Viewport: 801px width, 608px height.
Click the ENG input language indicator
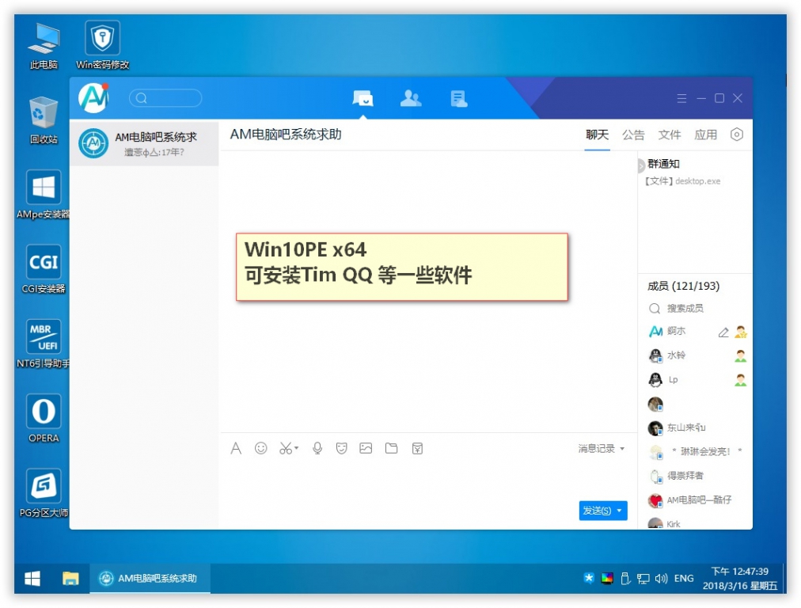pyautogui.click(x=684, y=579)
